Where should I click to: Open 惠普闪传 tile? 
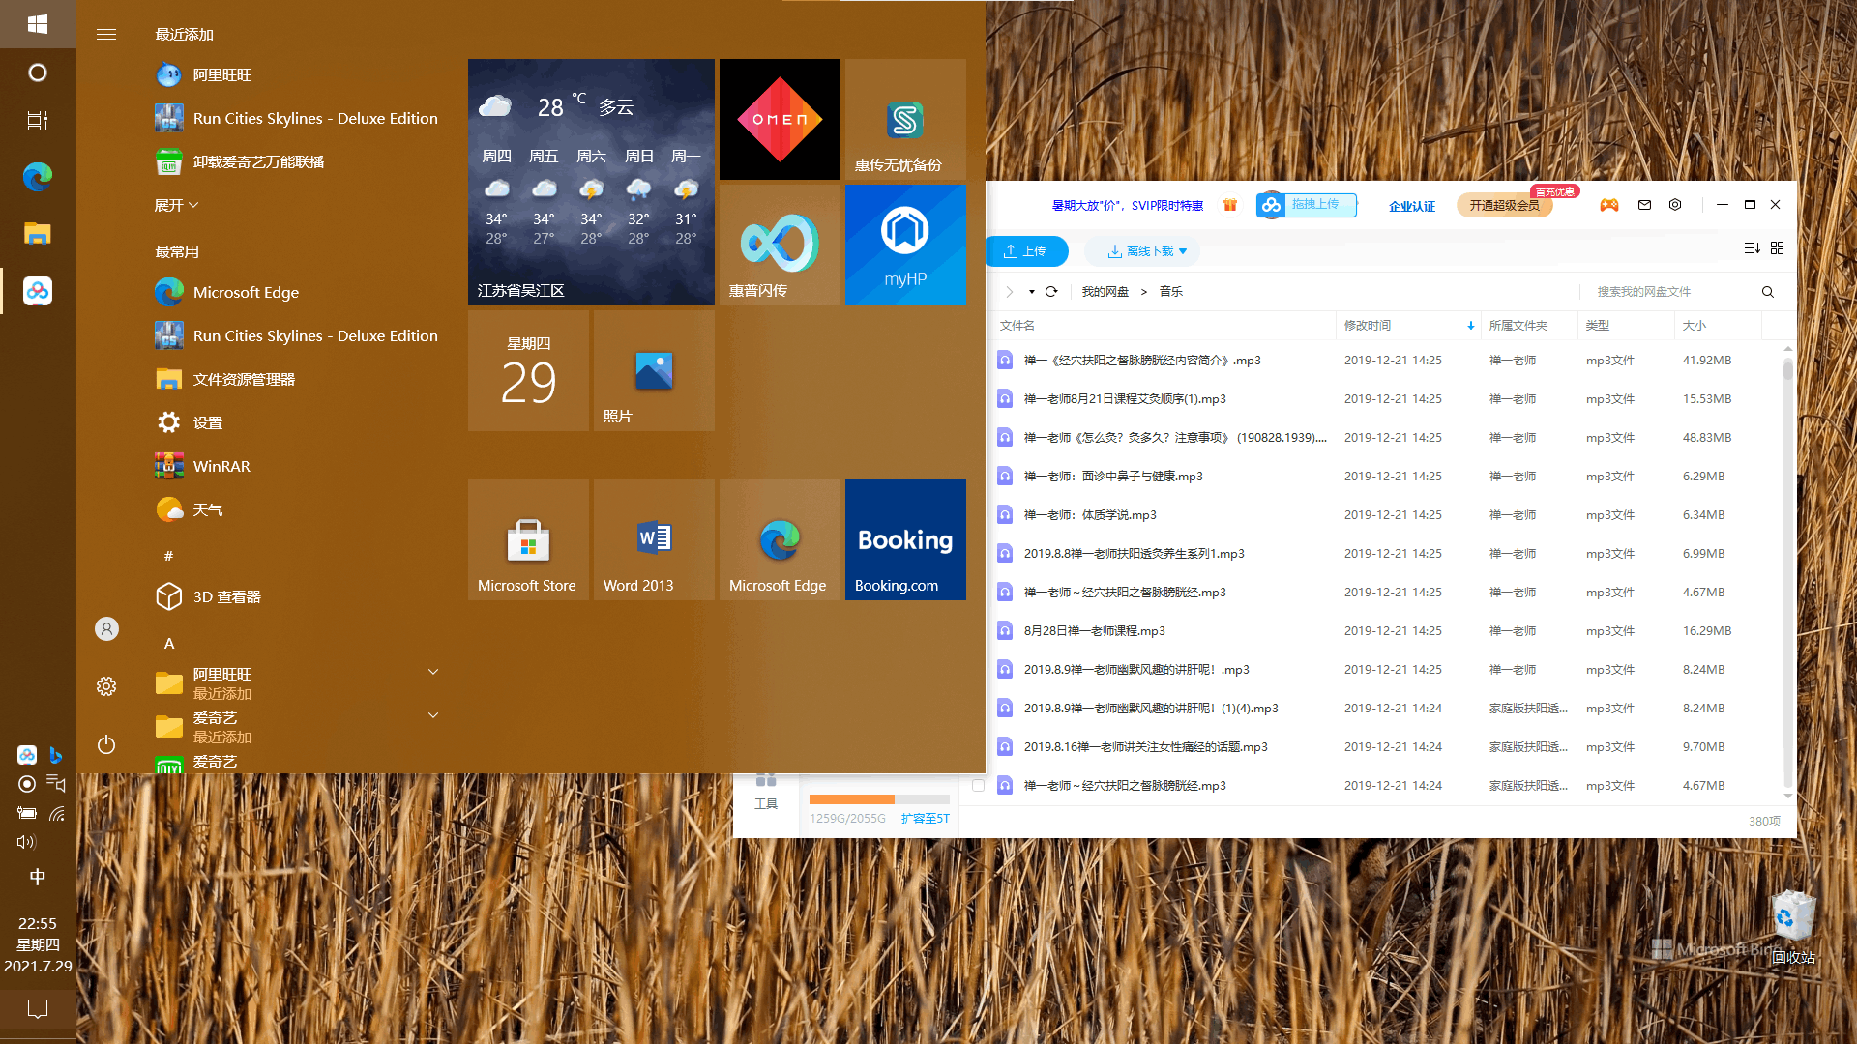(x=780, y=245)
